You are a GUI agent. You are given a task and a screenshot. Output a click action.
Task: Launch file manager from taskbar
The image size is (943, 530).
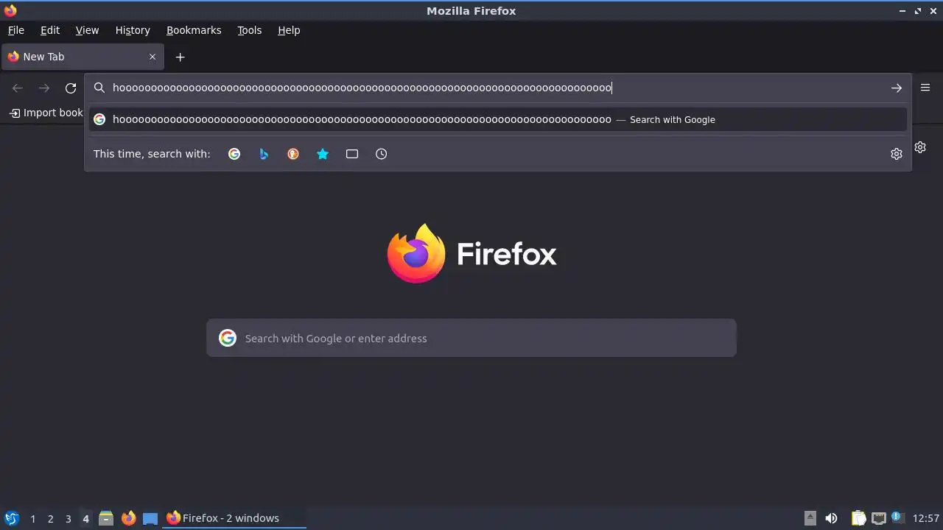pos(106,518)
